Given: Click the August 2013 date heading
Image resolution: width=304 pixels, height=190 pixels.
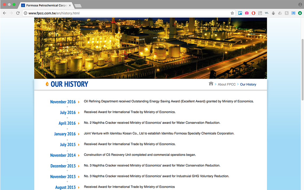Looking at the screenshot, I should click(x=65, y=187).
